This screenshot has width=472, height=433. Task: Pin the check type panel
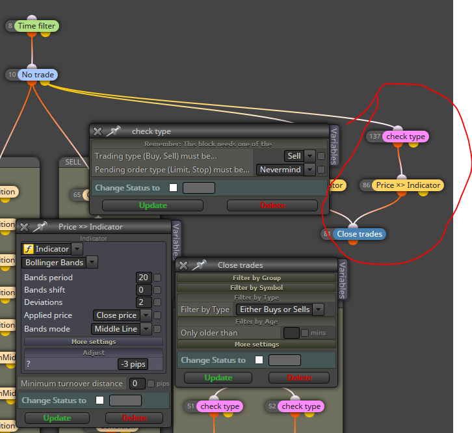[x=114, y=131]
